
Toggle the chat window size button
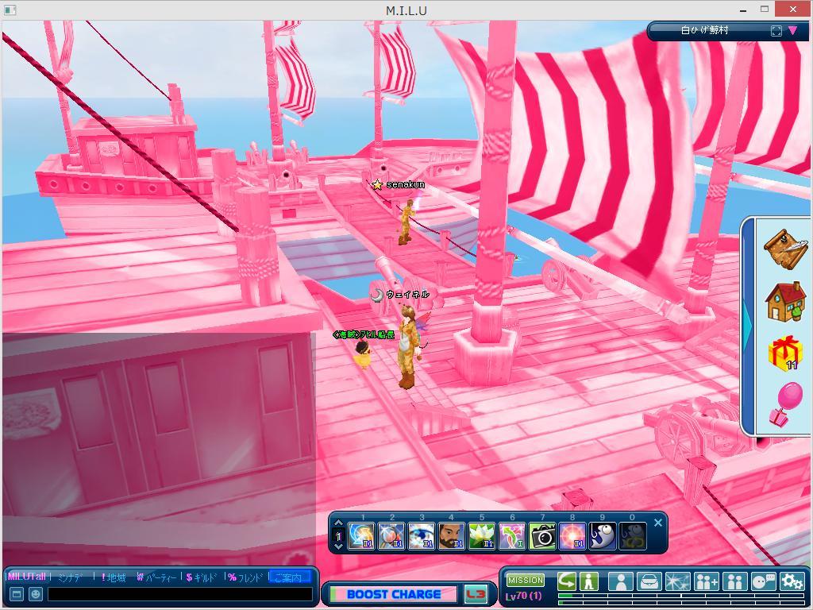pyautogui.click(x=16, y=594)
